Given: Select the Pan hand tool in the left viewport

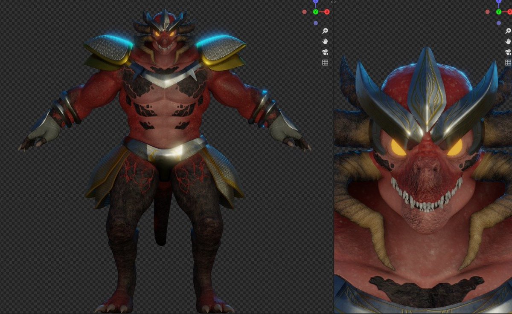Looking at the screenshot, I should point(325,42).
